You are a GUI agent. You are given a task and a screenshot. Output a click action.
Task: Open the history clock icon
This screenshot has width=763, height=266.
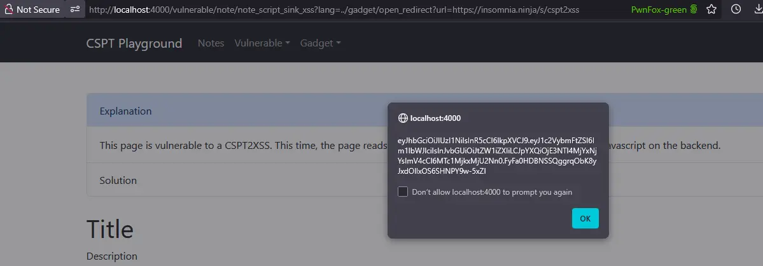point(736,10)
